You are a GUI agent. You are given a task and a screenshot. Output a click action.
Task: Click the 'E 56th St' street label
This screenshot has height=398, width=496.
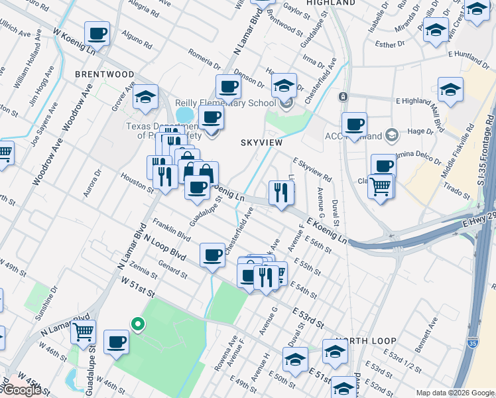[318, 244]
